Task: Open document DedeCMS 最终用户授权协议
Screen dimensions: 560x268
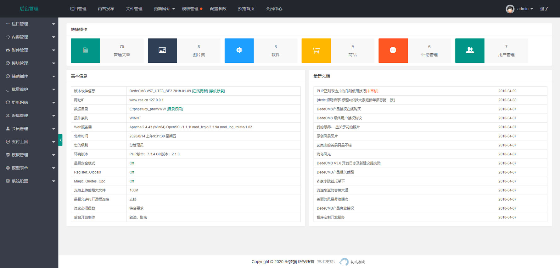Action: (x=339, y=118)
